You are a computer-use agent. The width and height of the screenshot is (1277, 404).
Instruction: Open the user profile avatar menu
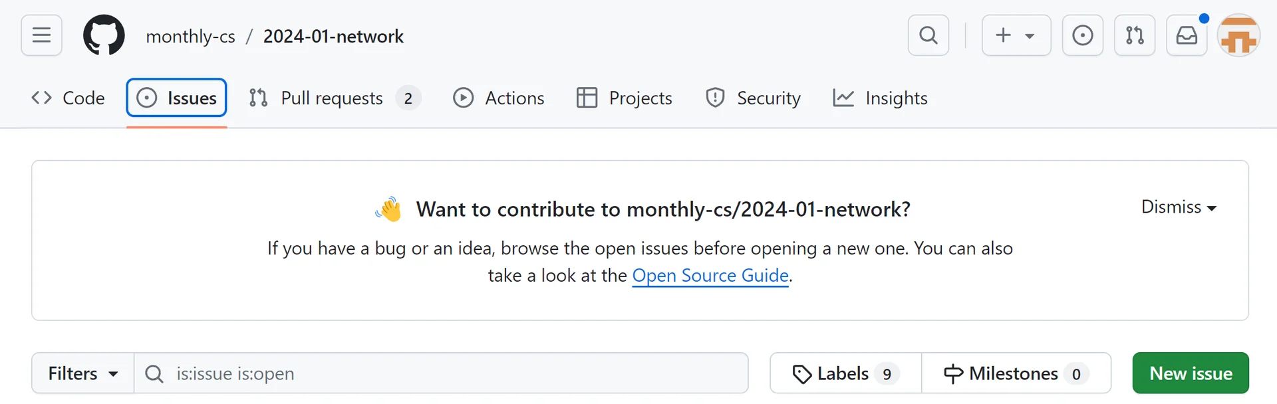coord(1238,35)
